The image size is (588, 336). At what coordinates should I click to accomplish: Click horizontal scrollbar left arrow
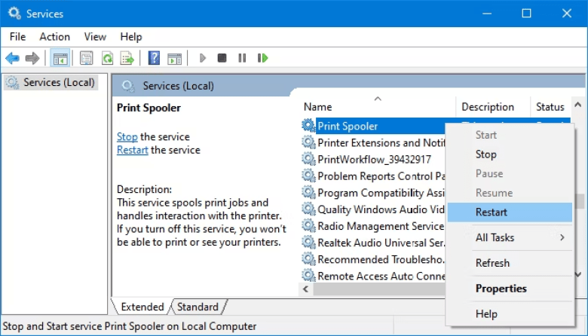(305, 289)
